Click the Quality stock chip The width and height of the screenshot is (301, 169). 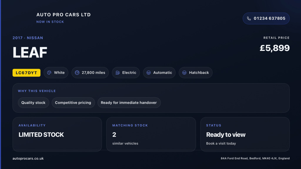34,103
